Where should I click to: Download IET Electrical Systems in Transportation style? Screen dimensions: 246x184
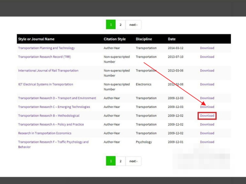click(207, 84)
